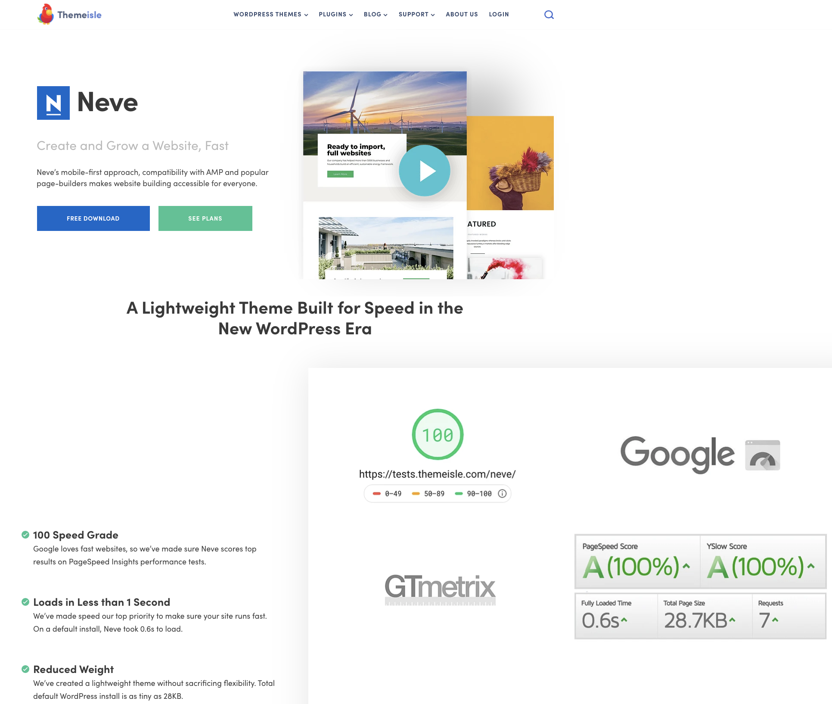
Task: Click the 100 score circle
Action: point(438,434)
